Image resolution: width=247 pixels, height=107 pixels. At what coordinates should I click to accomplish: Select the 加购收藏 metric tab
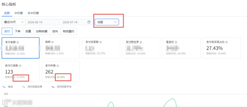click(42, 31)
